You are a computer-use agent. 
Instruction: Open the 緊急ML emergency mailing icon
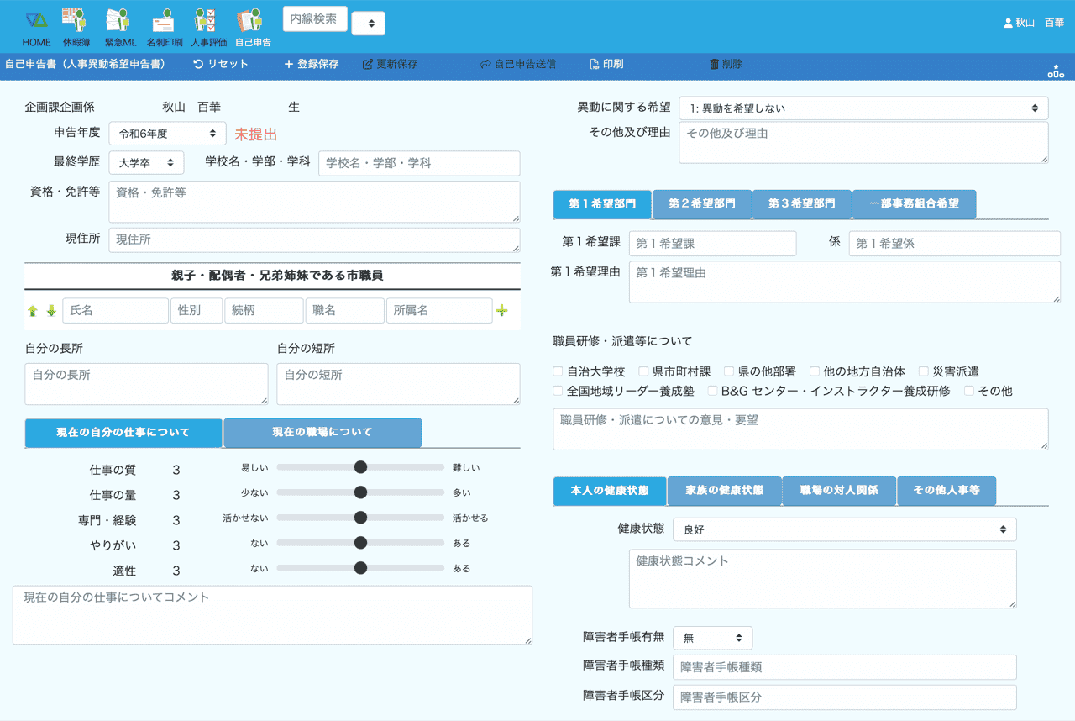tap(119, 20)
